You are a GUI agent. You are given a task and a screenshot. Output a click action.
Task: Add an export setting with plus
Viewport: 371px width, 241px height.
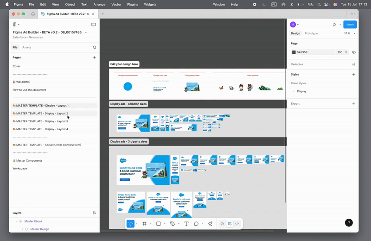354,104
